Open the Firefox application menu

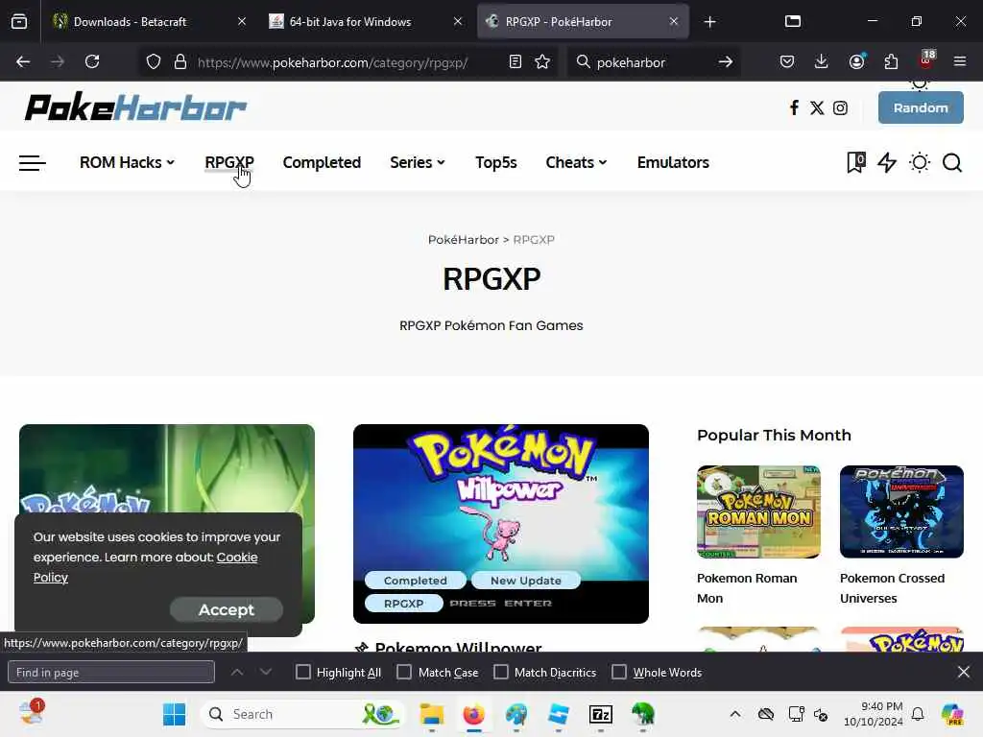click(960, 61)
